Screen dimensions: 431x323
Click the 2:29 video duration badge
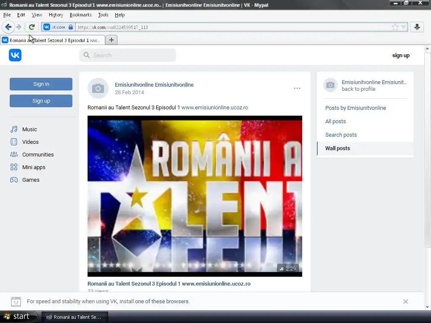(x=287, y=269)
